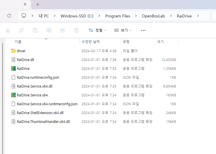Expand chevron after RaiDrive breadcrumb
Screen dimensions: 216x154
pyautogui.click(x=198, y=16)
